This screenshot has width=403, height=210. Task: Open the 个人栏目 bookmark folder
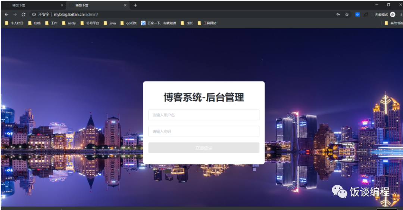(x=15, y=23)
